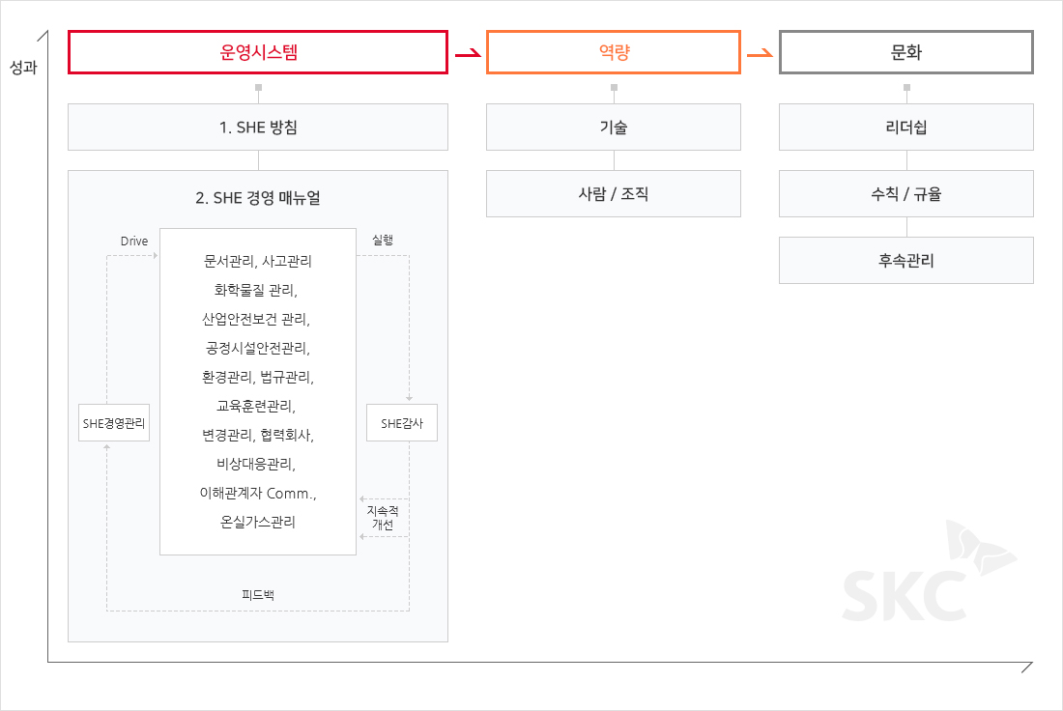
Task: Click the red arrow after 운영시스템
Action: 468,54
